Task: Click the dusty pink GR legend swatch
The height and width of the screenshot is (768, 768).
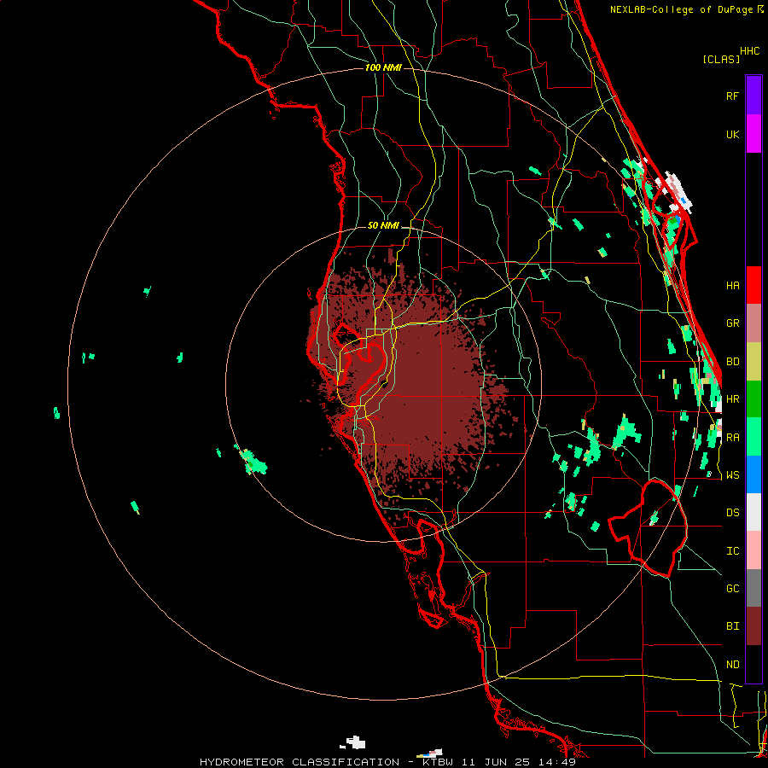Action: coord(753,323)
